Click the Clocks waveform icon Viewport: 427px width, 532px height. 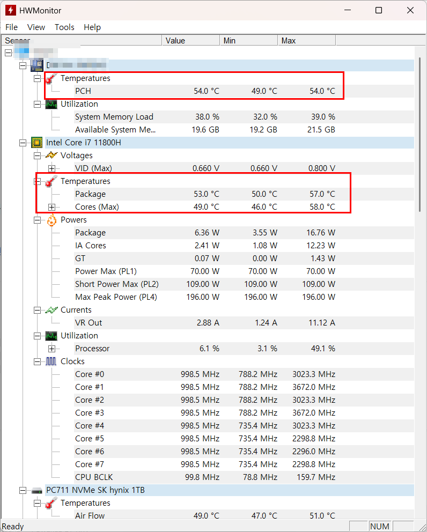[51, 361]
